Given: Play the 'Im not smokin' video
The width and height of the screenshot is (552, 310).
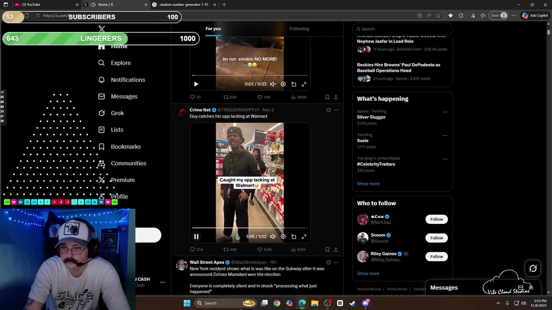Looking at the screenshot, I should 196,84.
